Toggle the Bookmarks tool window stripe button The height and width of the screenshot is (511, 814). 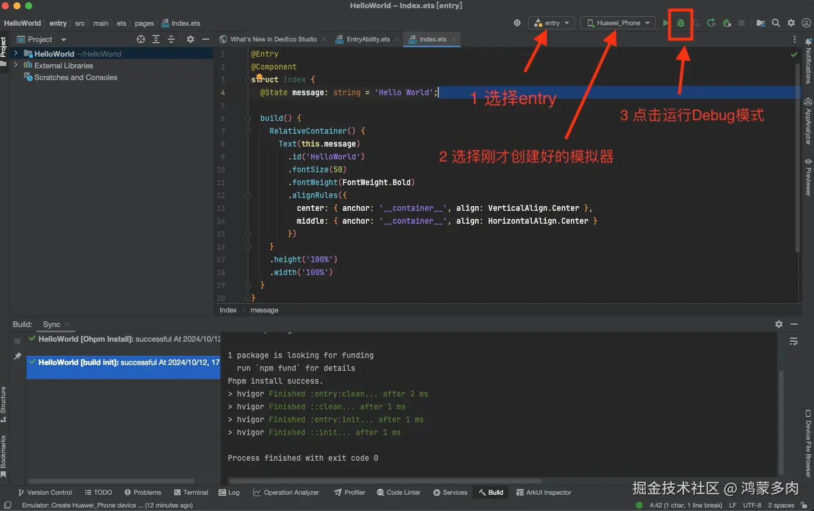click(4, 457)
